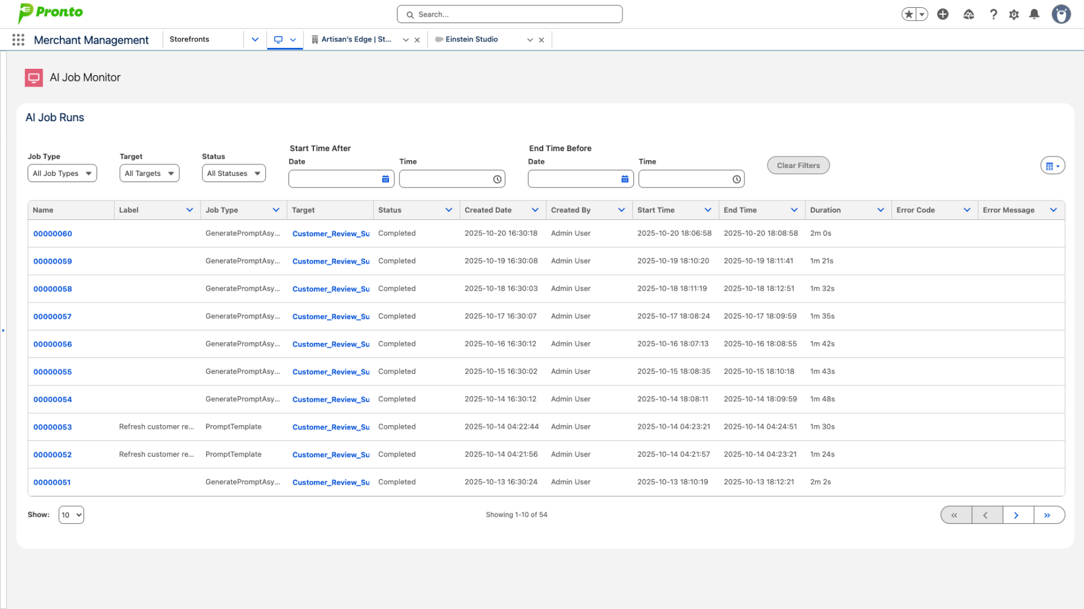Switch to the Einstein Studio tab
This screenshot has width=1084, height=609.
471,39
